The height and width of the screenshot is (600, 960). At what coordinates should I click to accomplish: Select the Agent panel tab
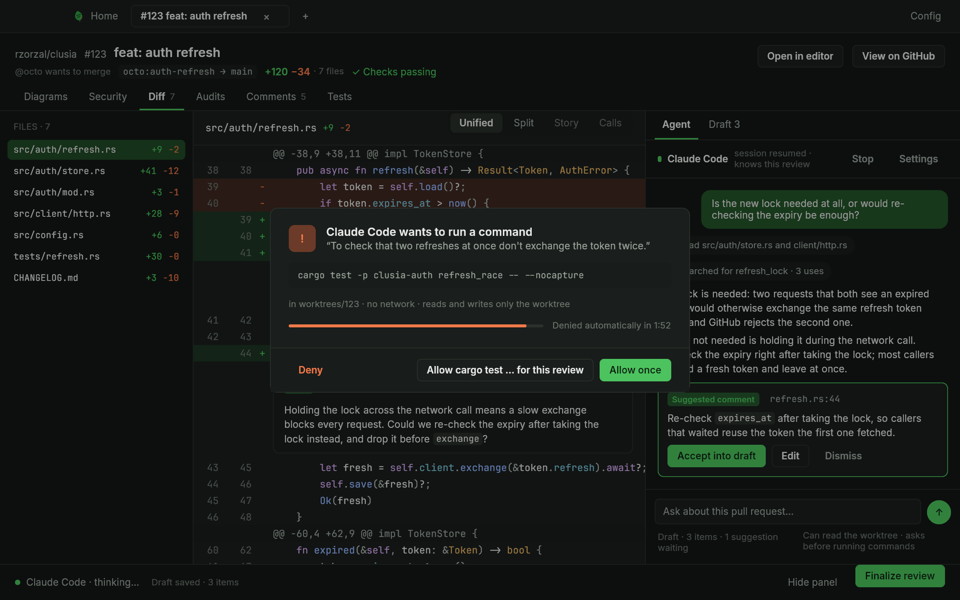coord(676,124)
